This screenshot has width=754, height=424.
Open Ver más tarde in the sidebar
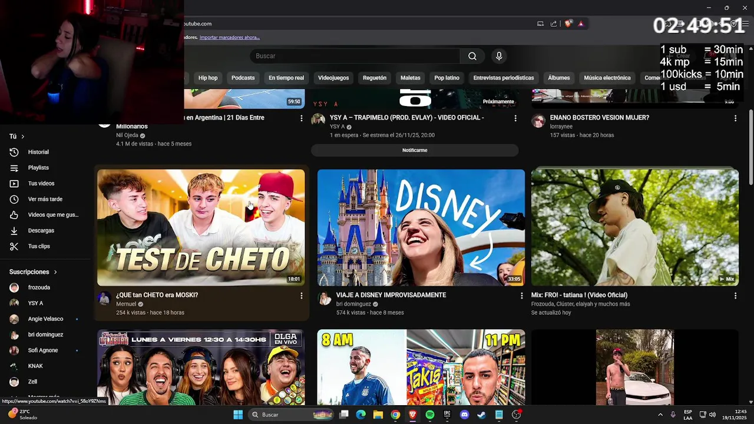45,199
